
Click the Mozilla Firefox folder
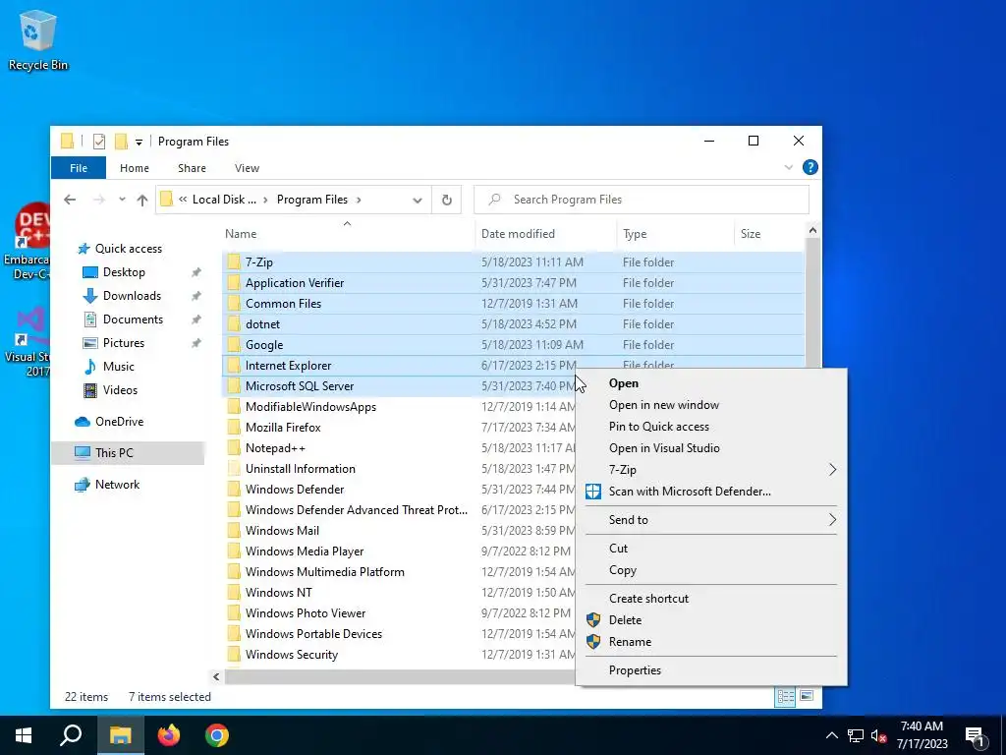coord(283,428)
